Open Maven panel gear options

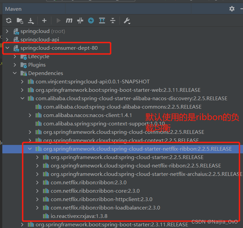pos(232,9)
